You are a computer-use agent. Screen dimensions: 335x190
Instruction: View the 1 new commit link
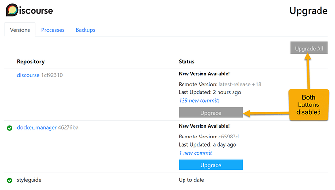[x=195, y=153]
